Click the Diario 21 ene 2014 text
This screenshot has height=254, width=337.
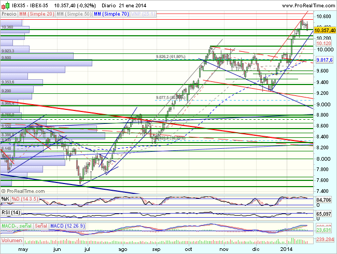click(124, 6)
